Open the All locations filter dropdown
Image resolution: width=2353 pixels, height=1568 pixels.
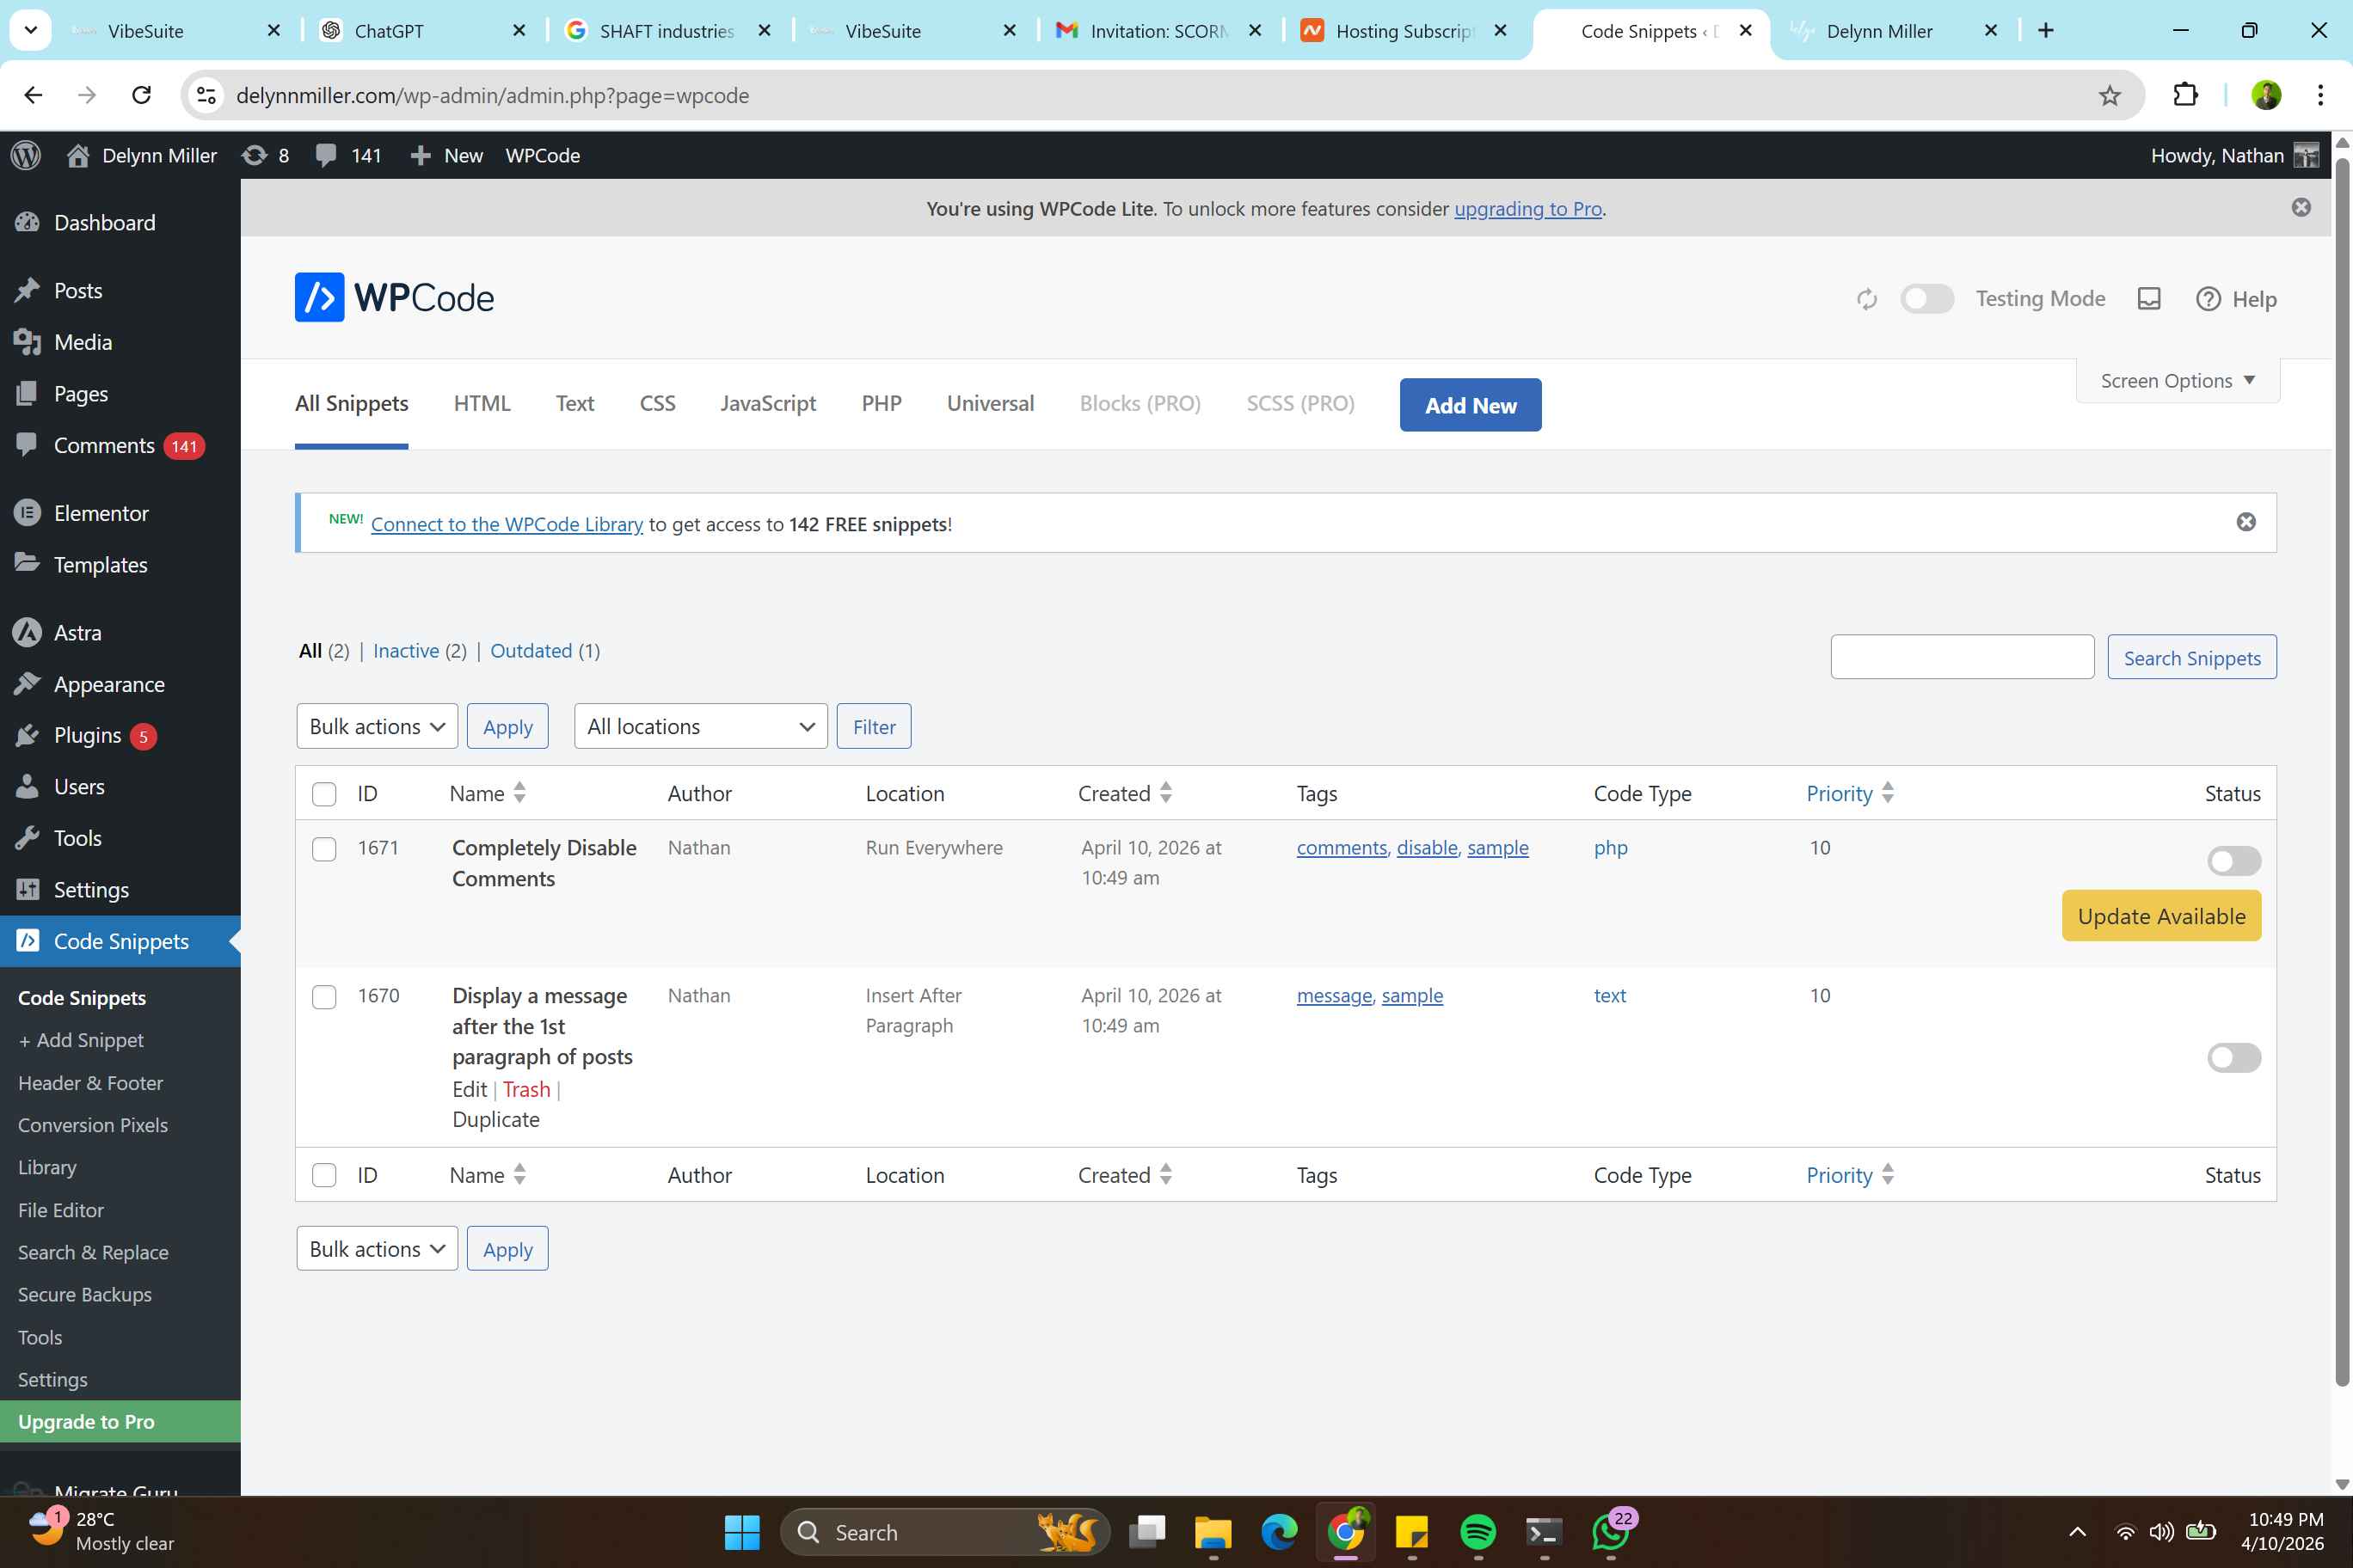click(x=700, y=726)
